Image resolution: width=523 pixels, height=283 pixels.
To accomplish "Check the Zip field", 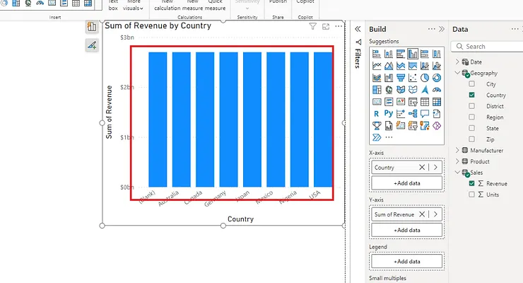I will tap(471, 139).
